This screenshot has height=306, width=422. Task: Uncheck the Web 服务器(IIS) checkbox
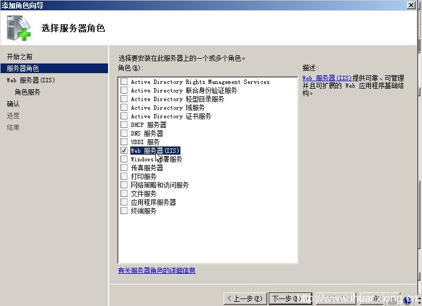124,151
